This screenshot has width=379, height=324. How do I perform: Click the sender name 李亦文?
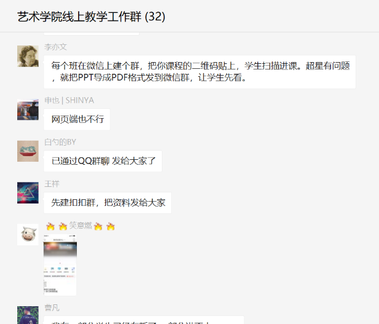55,47
